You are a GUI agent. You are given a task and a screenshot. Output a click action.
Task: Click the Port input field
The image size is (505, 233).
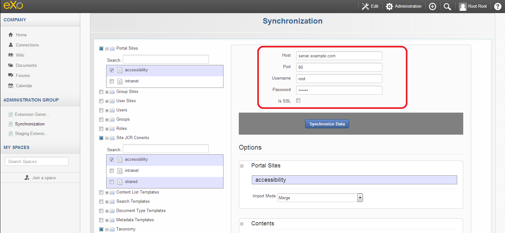pos(339,67)
